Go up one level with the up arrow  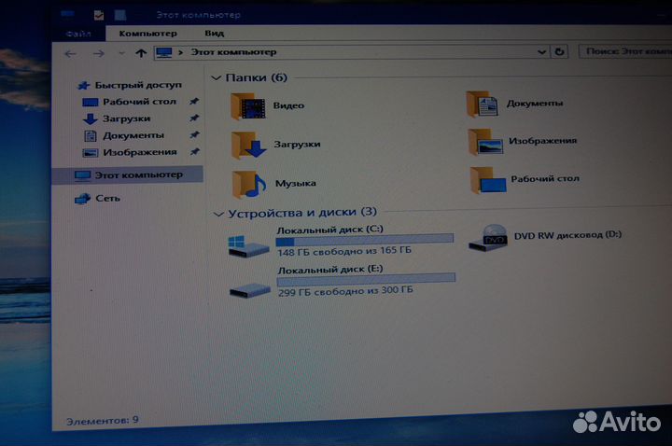(x=141, y=53)
